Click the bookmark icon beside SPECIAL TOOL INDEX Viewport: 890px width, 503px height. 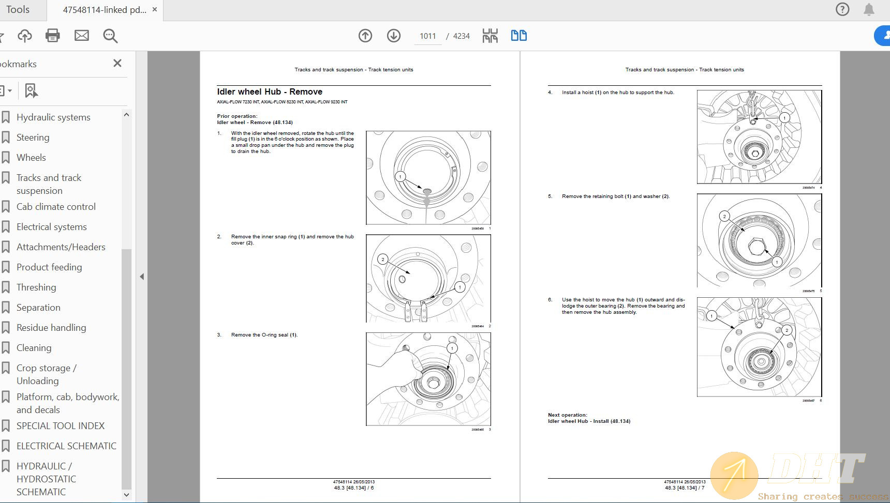click(x=6, y=426)
